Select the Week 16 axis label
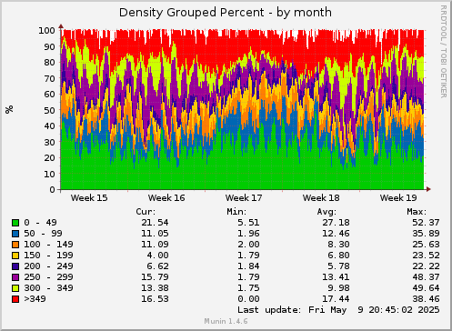The width and height of the screenshot is (452, 331). pos(166,198)
